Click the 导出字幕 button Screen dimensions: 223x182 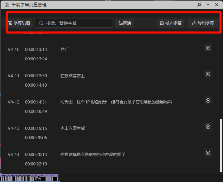pos(203,23)
